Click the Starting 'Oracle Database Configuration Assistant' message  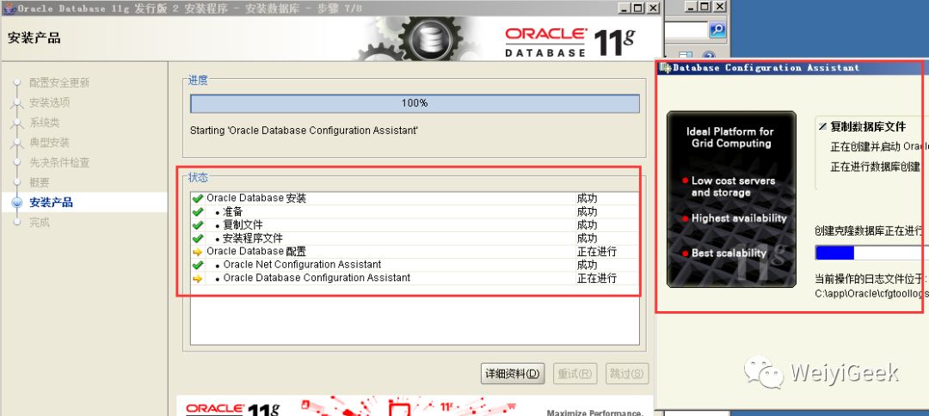pyautogui.click(x=304, y=130)
